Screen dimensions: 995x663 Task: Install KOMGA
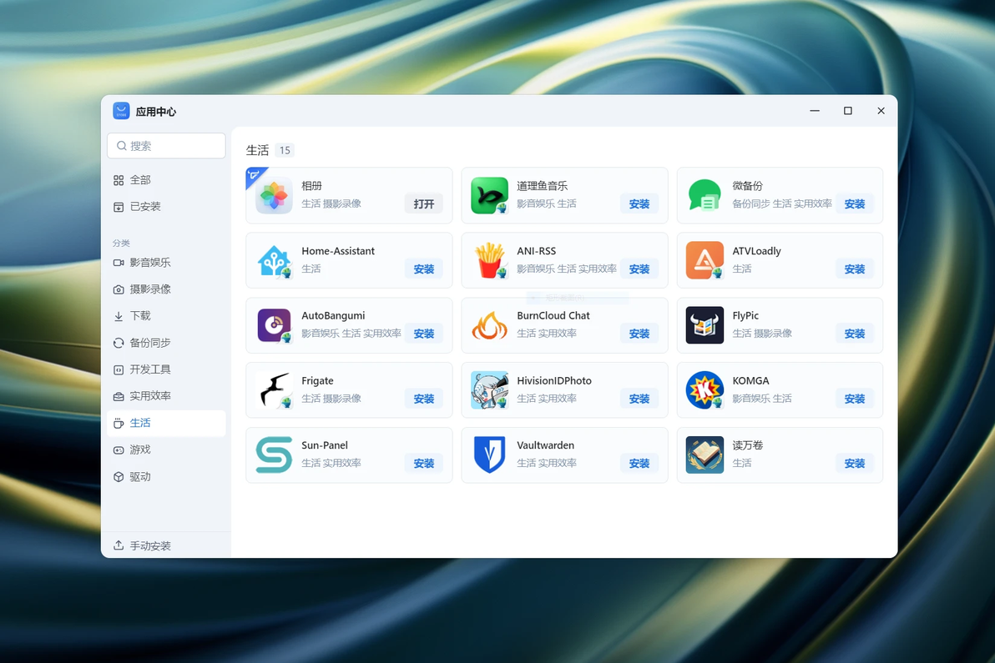[x=854, y=399]
